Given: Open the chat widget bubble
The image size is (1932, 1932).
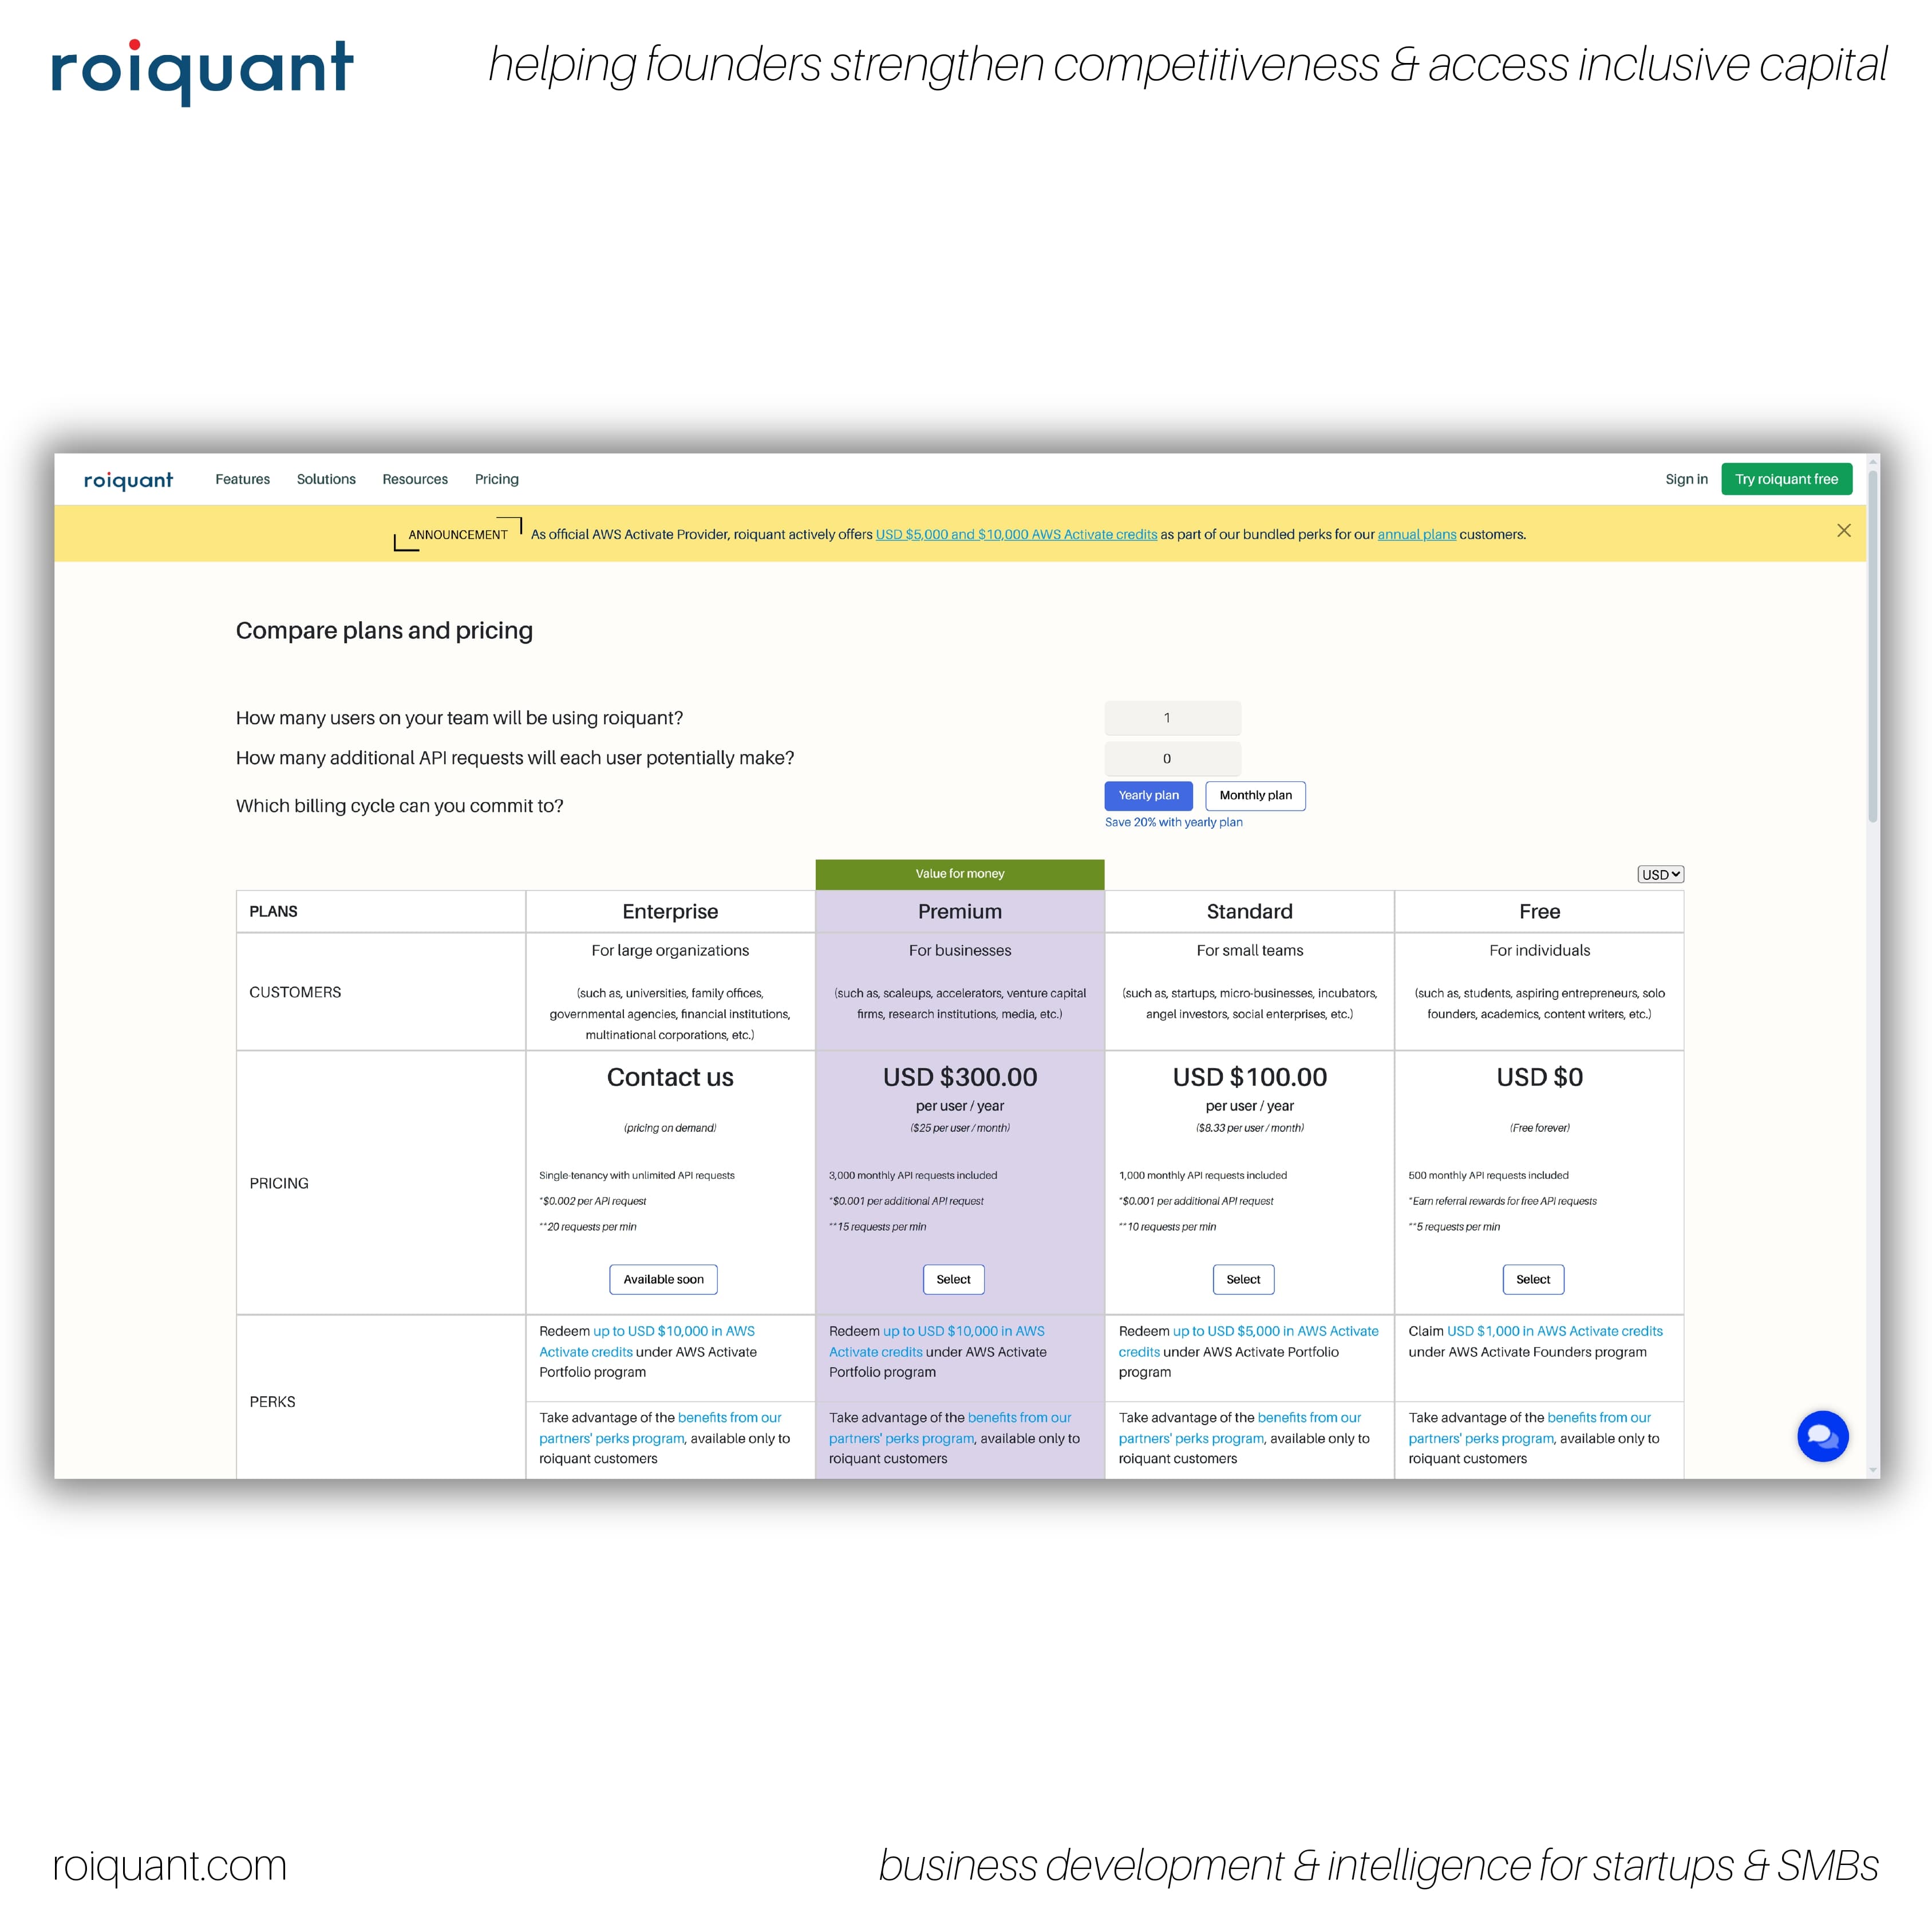Looking at the screenshot, I should tap(1822, 1437).
